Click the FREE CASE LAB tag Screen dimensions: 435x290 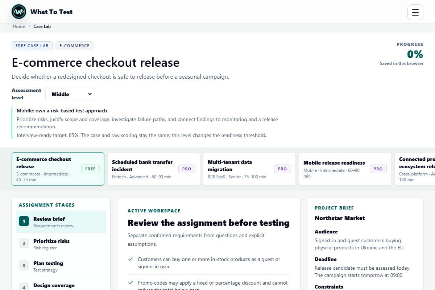pos(32,46)
